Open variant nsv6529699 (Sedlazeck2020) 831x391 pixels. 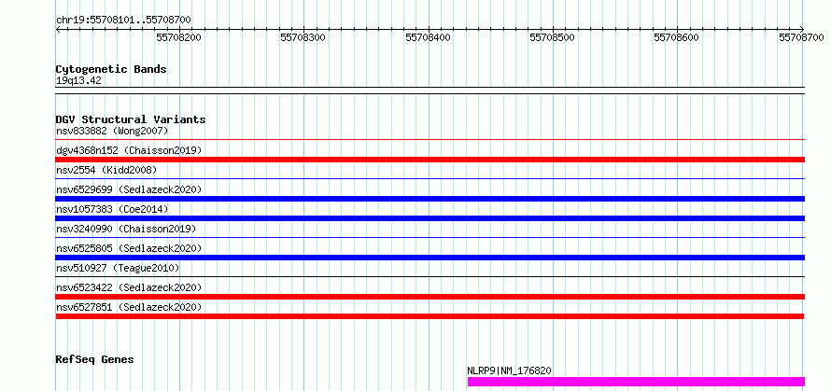(x=129, y=189)
